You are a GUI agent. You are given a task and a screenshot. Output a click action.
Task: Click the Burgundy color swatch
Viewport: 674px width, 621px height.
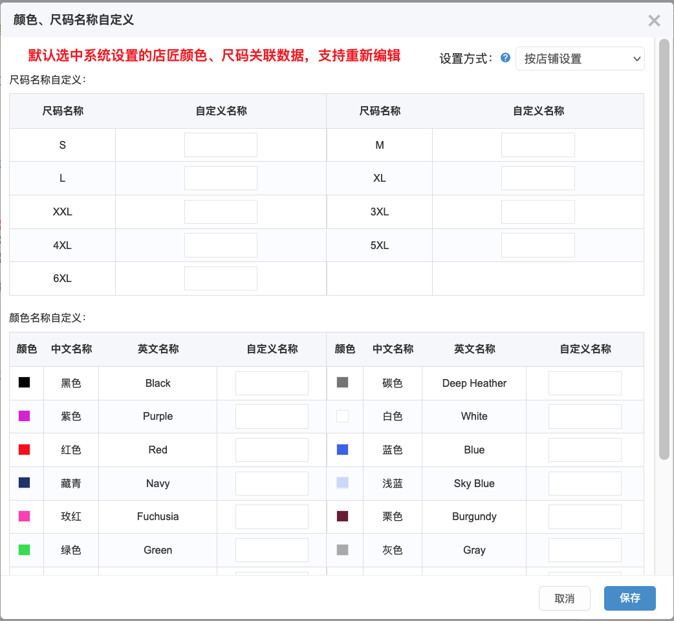click(342, 516)
